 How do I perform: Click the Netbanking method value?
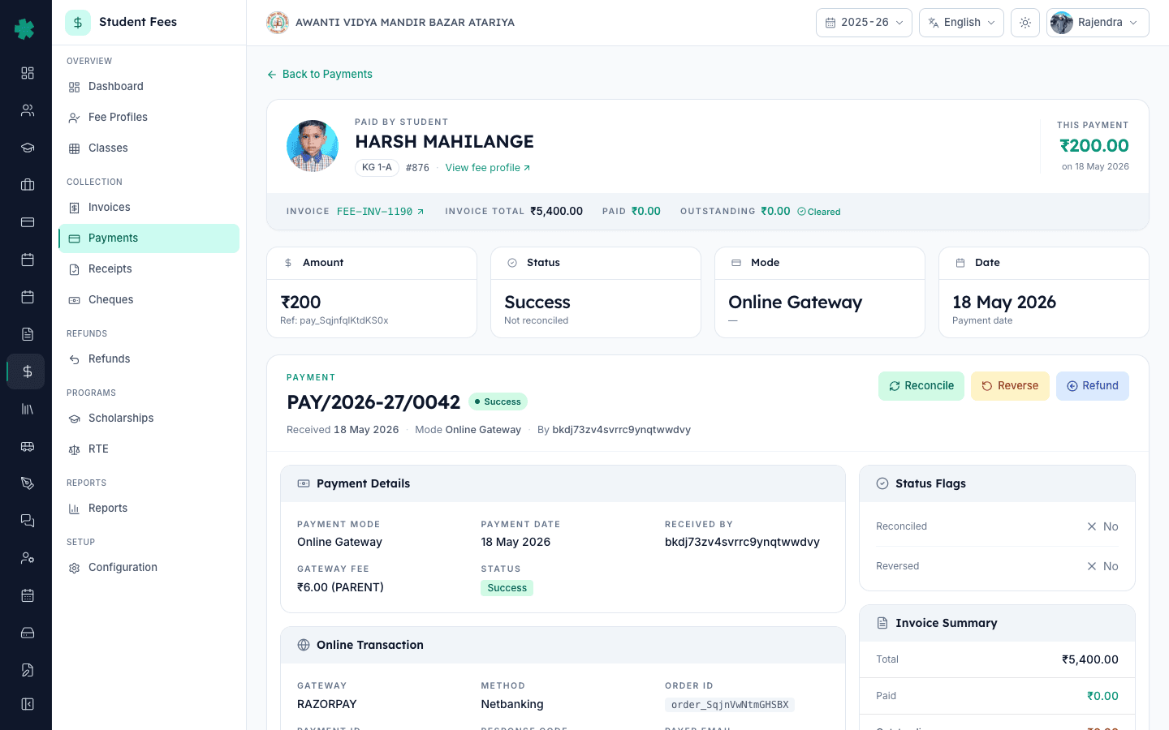pyautogui.click(x=512, y=704)
